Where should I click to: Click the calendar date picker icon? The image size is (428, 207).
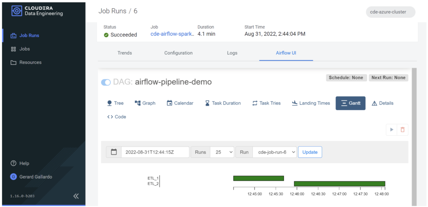click(114, 152)
